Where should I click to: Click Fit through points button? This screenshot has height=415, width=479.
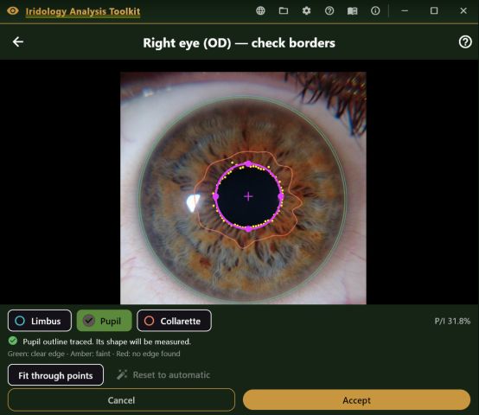(x=55, y=375)
